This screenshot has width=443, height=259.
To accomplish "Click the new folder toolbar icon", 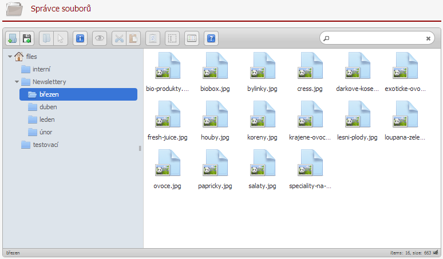I will point(13,38).
